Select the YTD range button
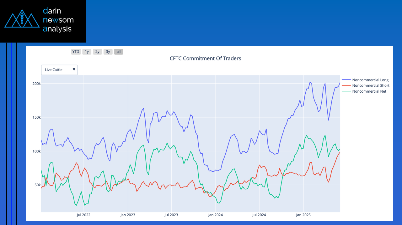Viewport: 402px width, 225px height. point(76,52)
